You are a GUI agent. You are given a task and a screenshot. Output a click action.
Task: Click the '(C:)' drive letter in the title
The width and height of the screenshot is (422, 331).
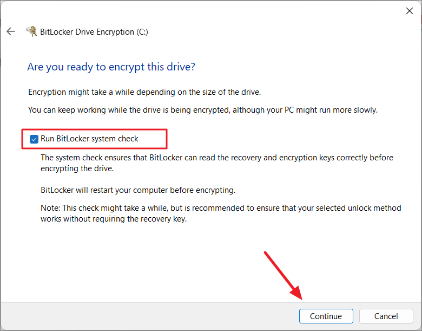click(x=142, y=32)
